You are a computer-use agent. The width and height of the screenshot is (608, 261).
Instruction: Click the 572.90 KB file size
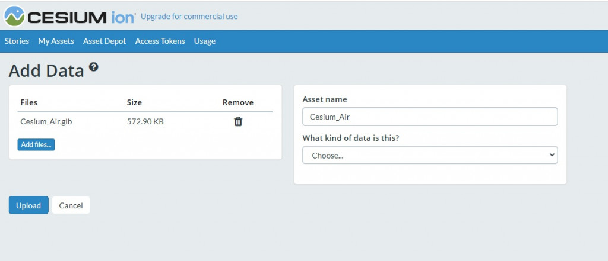point(145,121)
